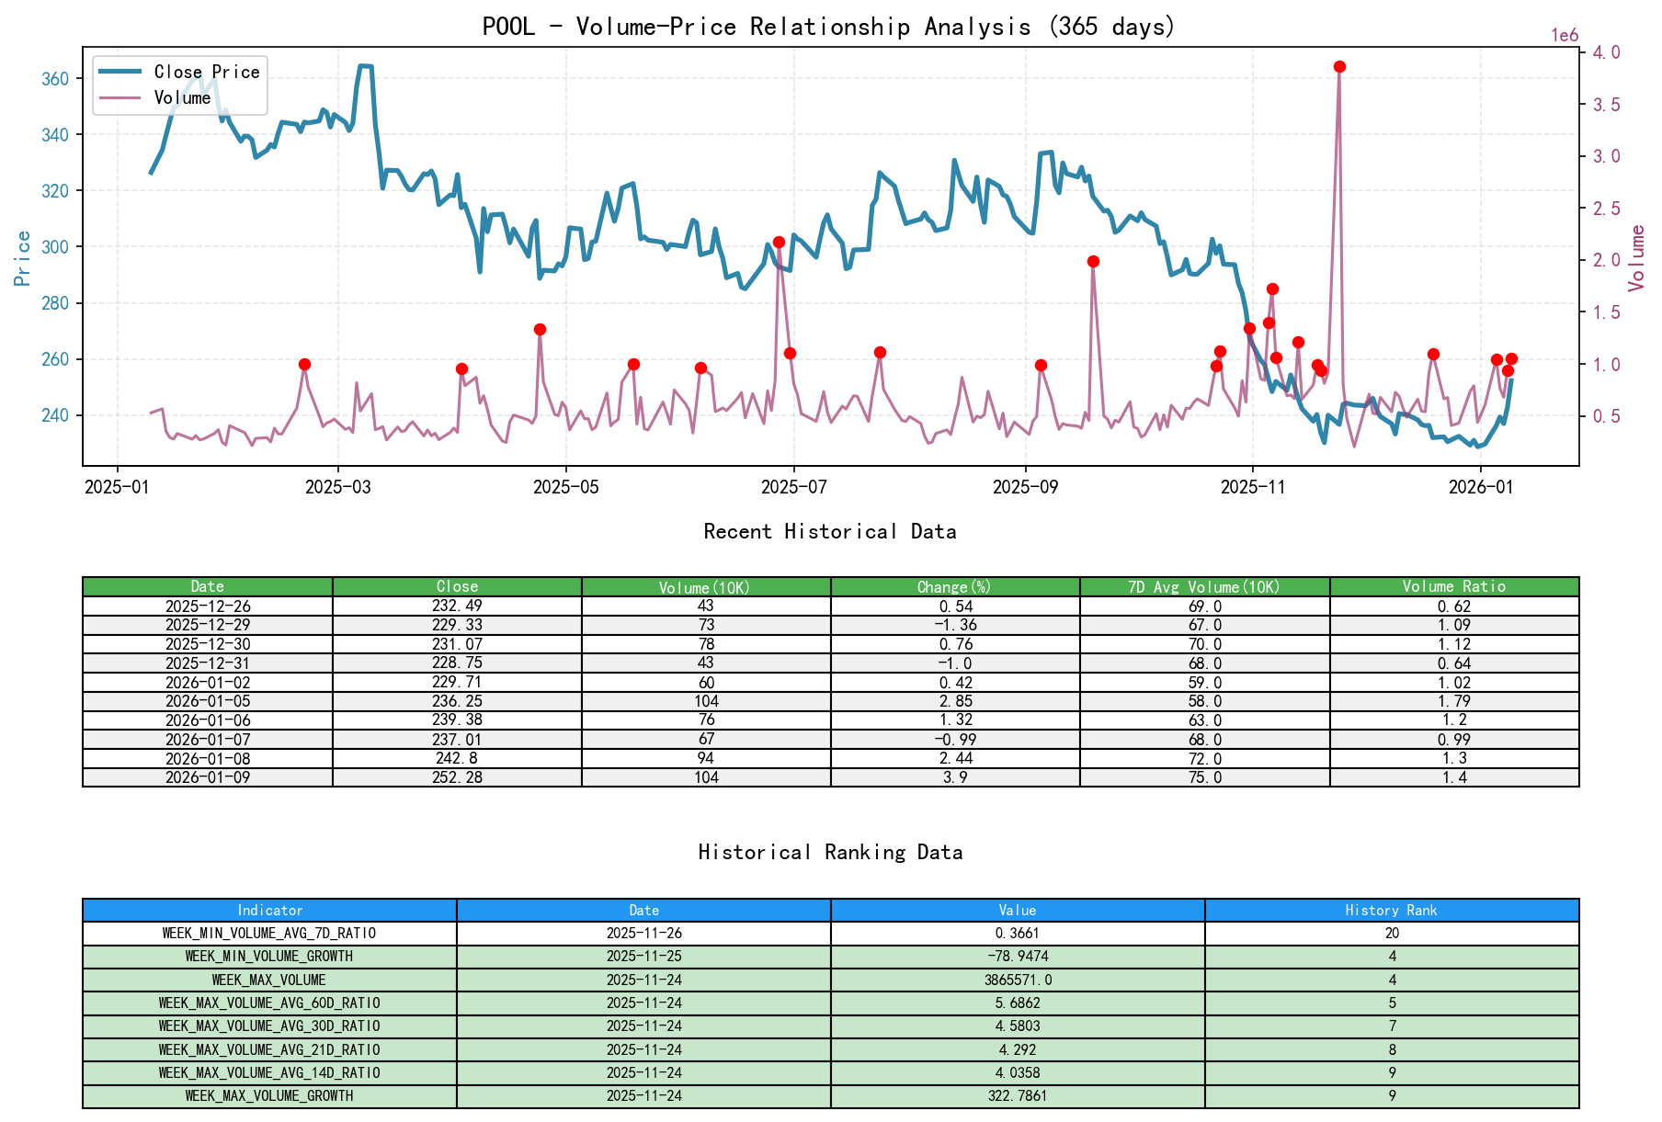This screenshot has height=1122, width=1662.
Task: Click the leftmost red volume spike marker
Action: [x=304, y=364]
